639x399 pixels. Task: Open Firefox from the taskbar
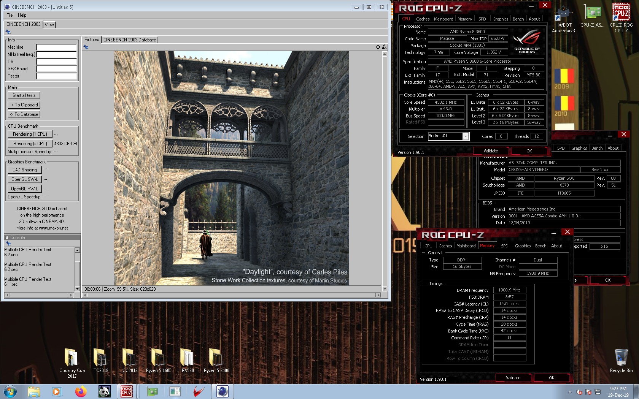pos(81,391)
